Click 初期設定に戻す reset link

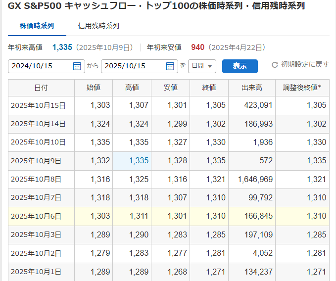(x=304, y=65)
